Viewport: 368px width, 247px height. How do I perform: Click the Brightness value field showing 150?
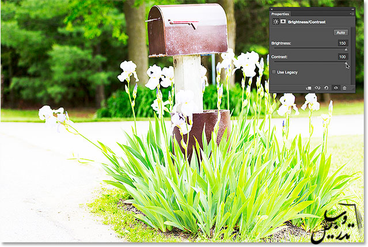coord(343,43)
